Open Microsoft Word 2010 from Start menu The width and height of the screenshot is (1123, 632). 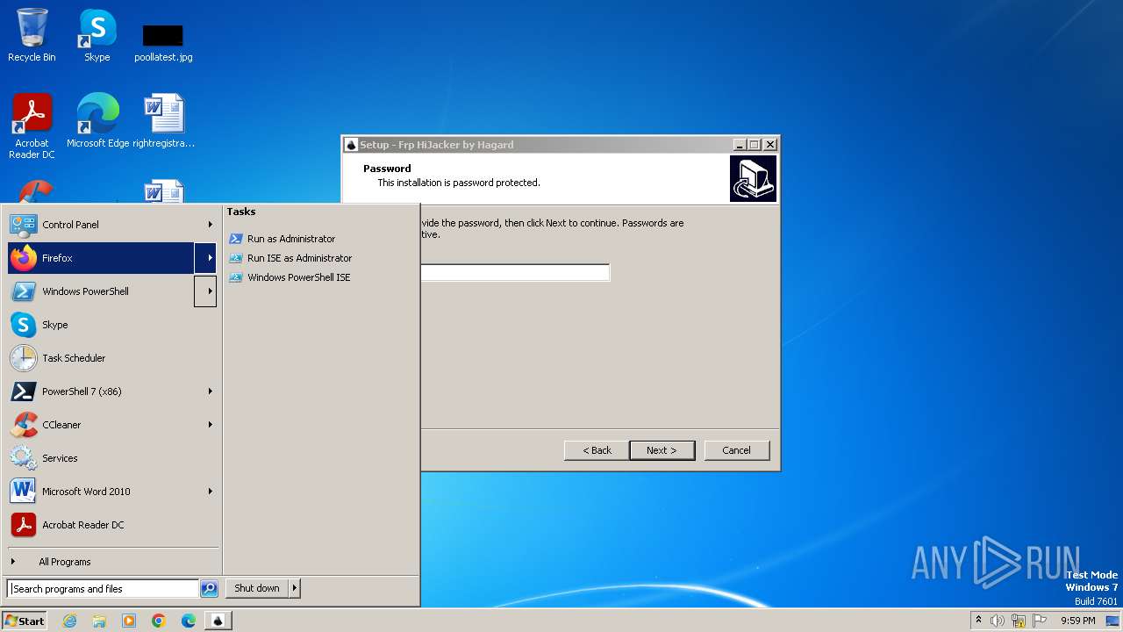point(101,492)
